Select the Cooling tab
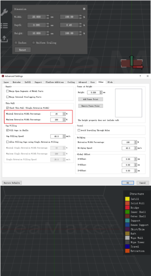 click(71, 82)
